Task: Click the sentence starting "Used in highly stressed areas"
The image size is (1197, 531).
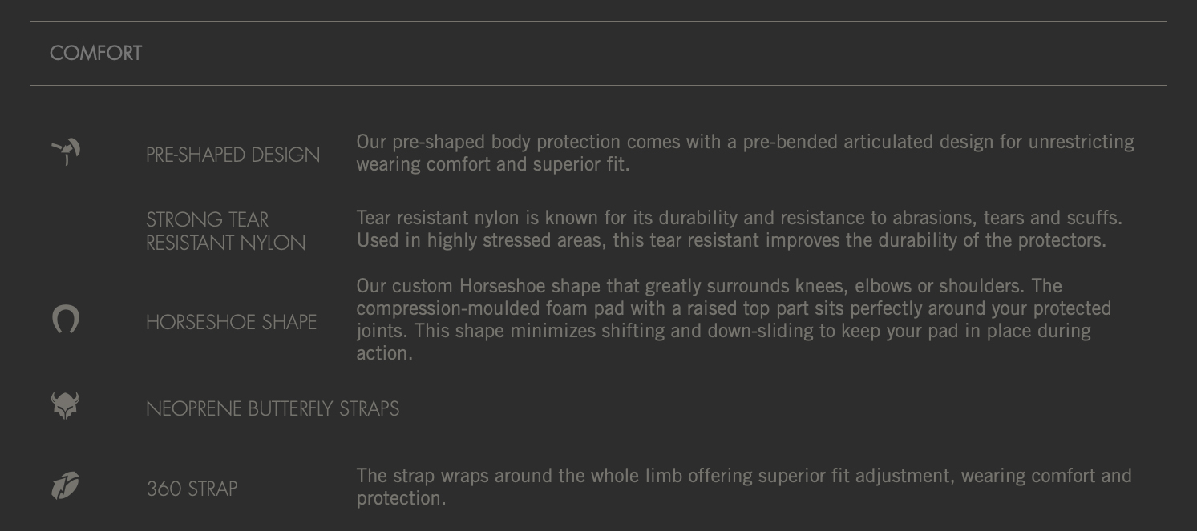Action: [x=731, y=240]
